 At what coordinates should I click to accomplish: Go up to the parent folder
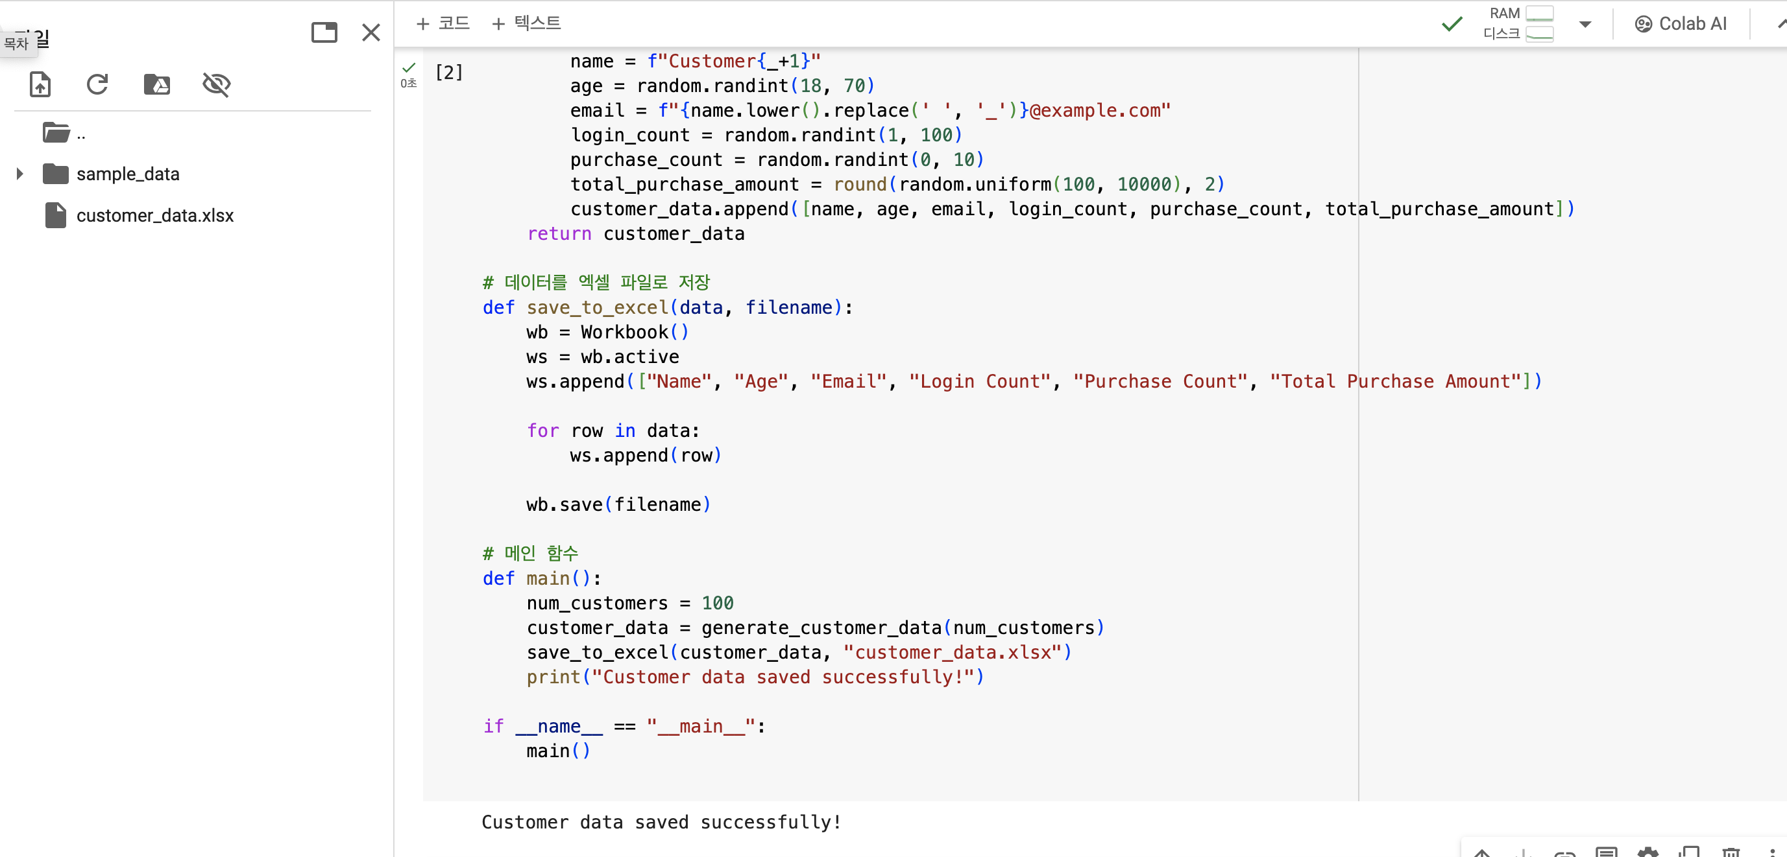pyautogui.click(x=63, y=132)
